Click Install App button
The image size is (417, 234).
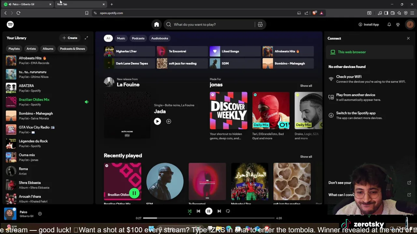pos(368,24)
